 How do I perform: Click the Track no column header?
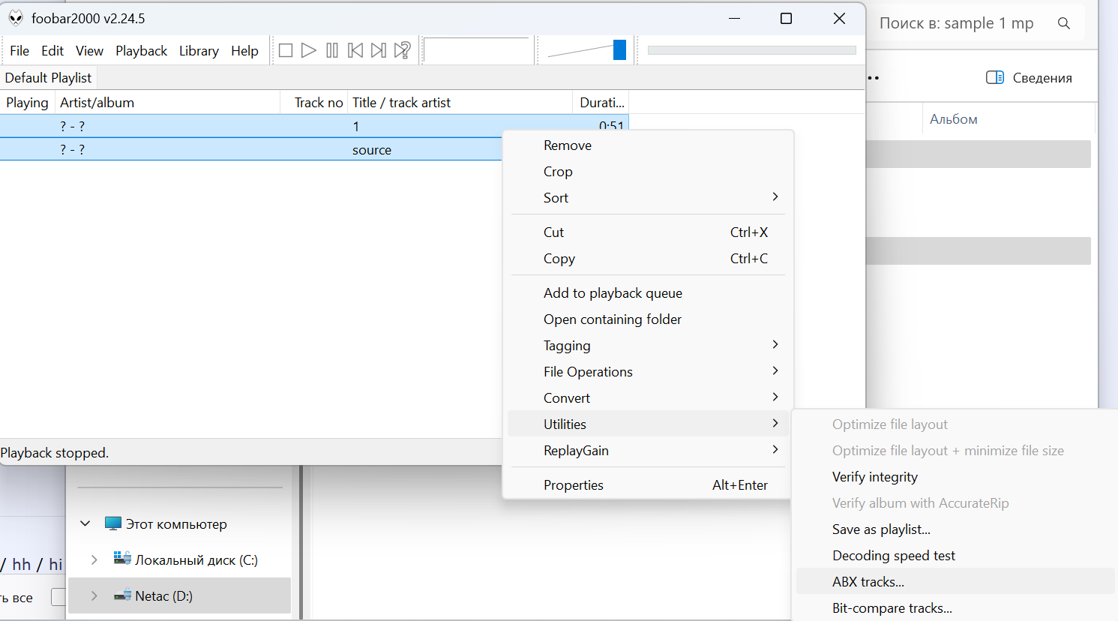(x=313, y=103)
